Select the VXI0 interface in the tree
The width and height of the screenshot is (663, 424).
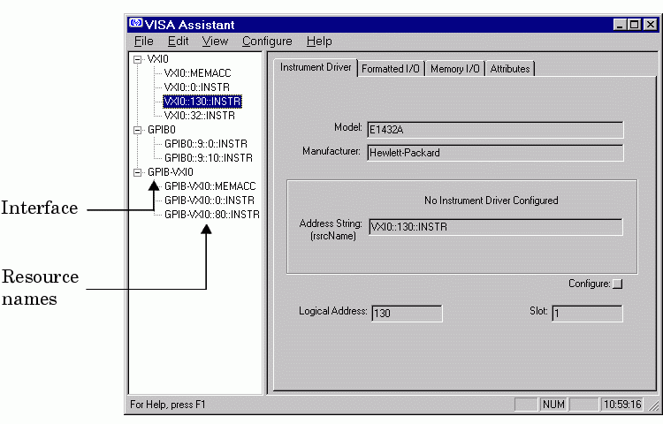tap(157, 59)
